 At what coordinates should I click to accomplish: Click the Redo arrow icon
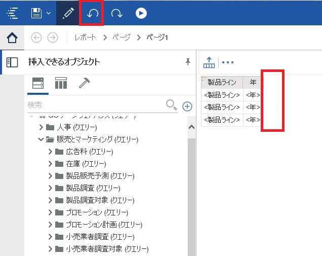(117, 13)
